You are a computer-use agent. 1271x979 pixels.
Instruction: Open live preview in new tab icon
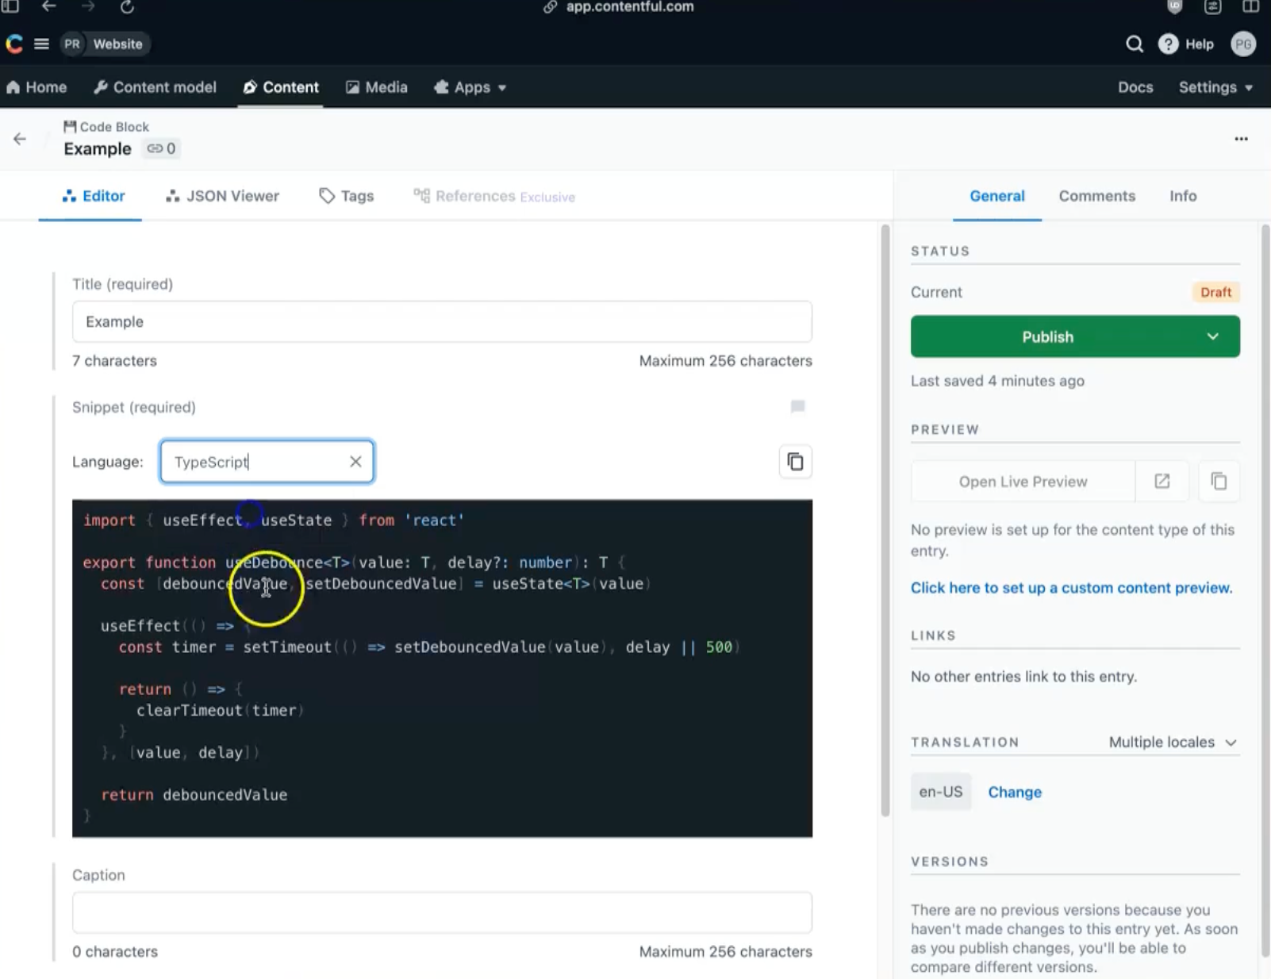tap(1162, 481)
